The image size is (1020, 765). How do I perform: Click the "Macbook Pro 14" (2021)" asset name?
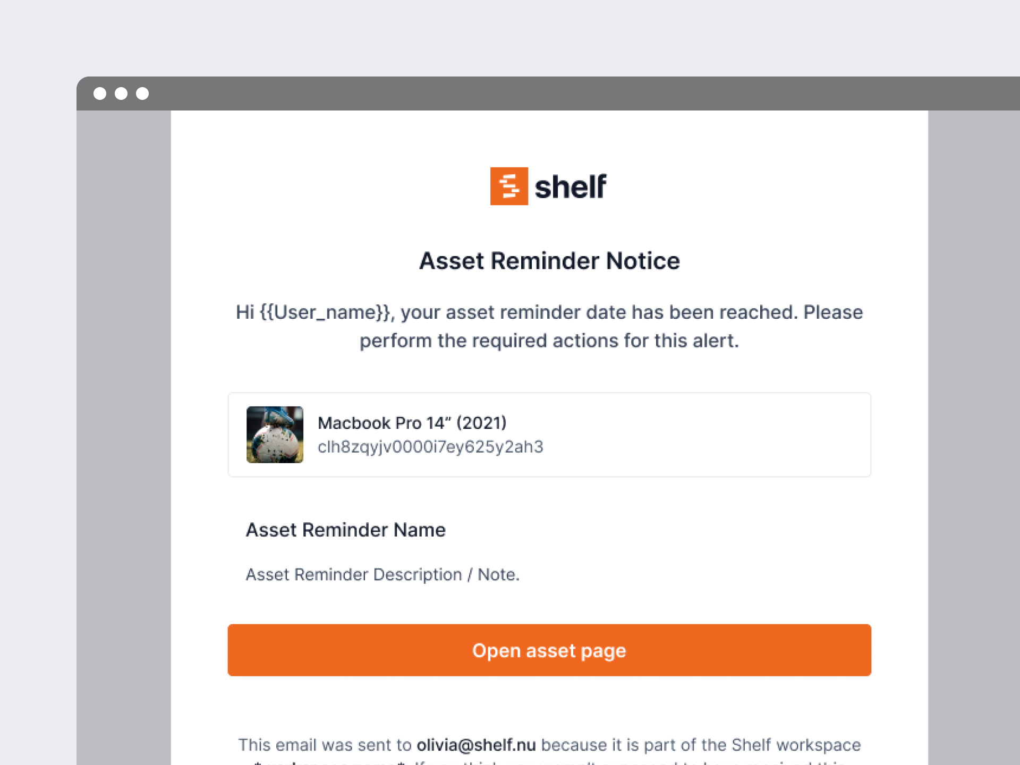412,423
